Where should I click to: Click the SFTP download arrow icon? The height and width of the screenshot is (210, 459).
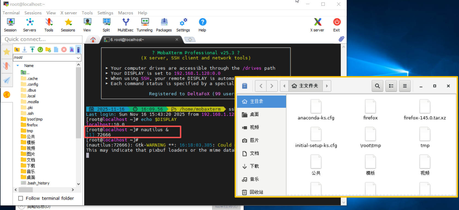tap(25, 49)
